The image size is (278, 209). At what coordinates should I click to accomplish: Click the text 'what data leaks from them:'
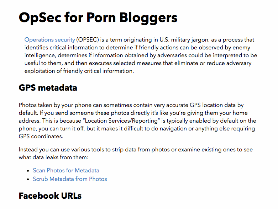(53, 157)
